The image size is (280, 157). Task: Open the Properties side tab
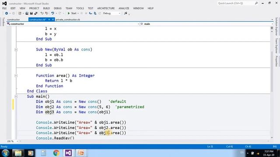[276, 61]
